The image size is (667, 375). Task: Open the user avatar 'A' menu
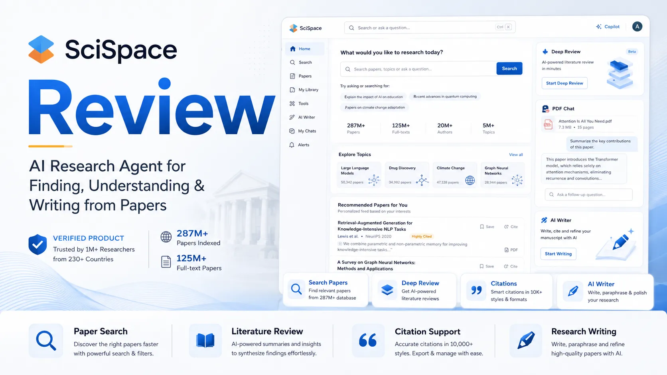pos(637,27)
